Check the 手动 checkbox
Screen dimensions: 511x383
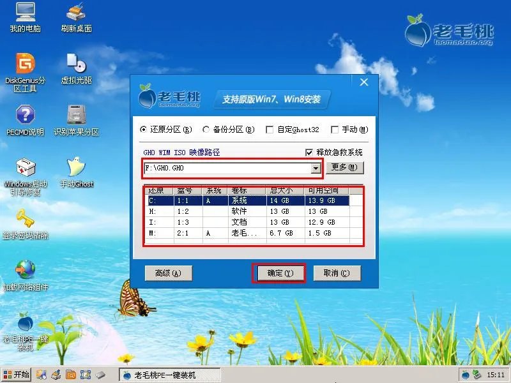335,130
